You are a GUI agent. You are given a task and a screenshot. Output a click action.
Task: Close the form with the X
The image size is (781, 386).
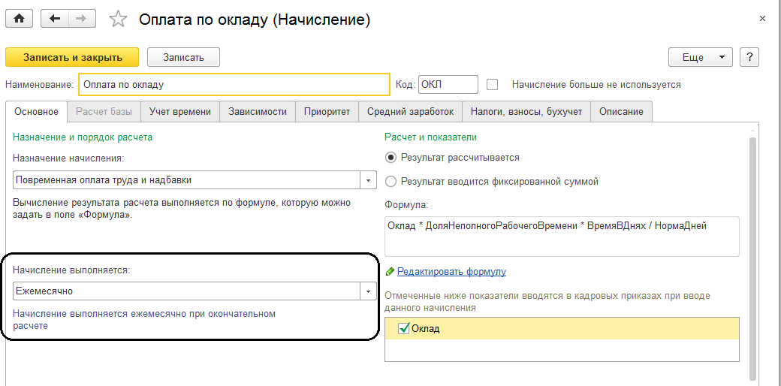coord(763,18)
